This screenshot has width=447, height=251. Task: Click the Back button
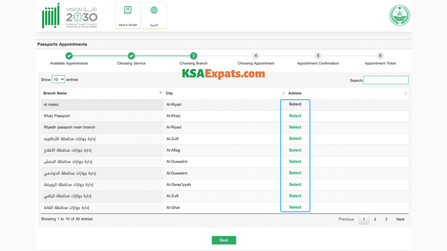(x=224, y=240)
